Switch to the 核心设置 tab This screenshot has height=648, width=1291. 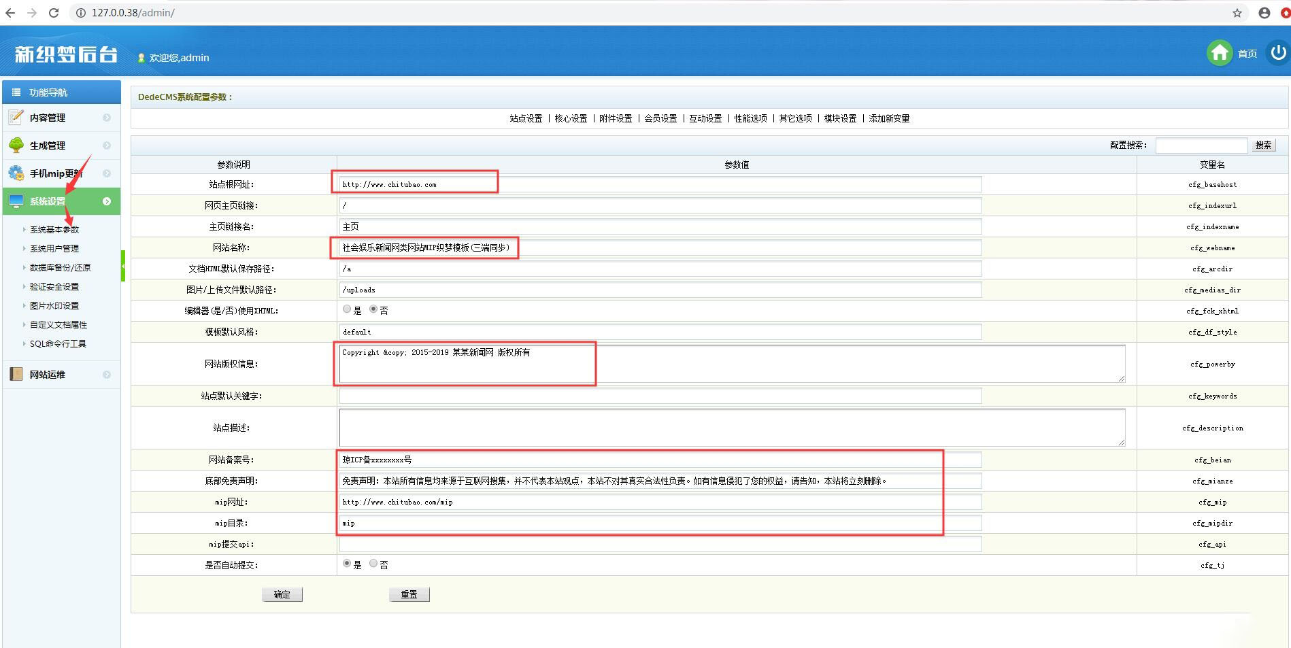coord(571,118)
